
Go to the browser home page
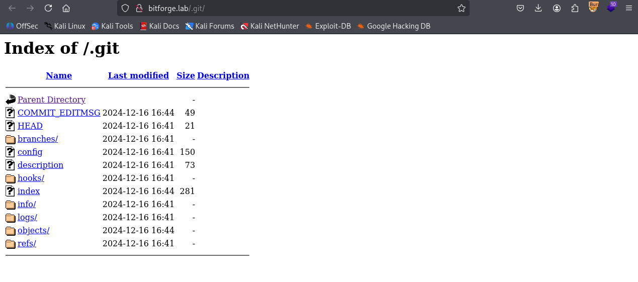pyautogui.click(x=66, y=8)
